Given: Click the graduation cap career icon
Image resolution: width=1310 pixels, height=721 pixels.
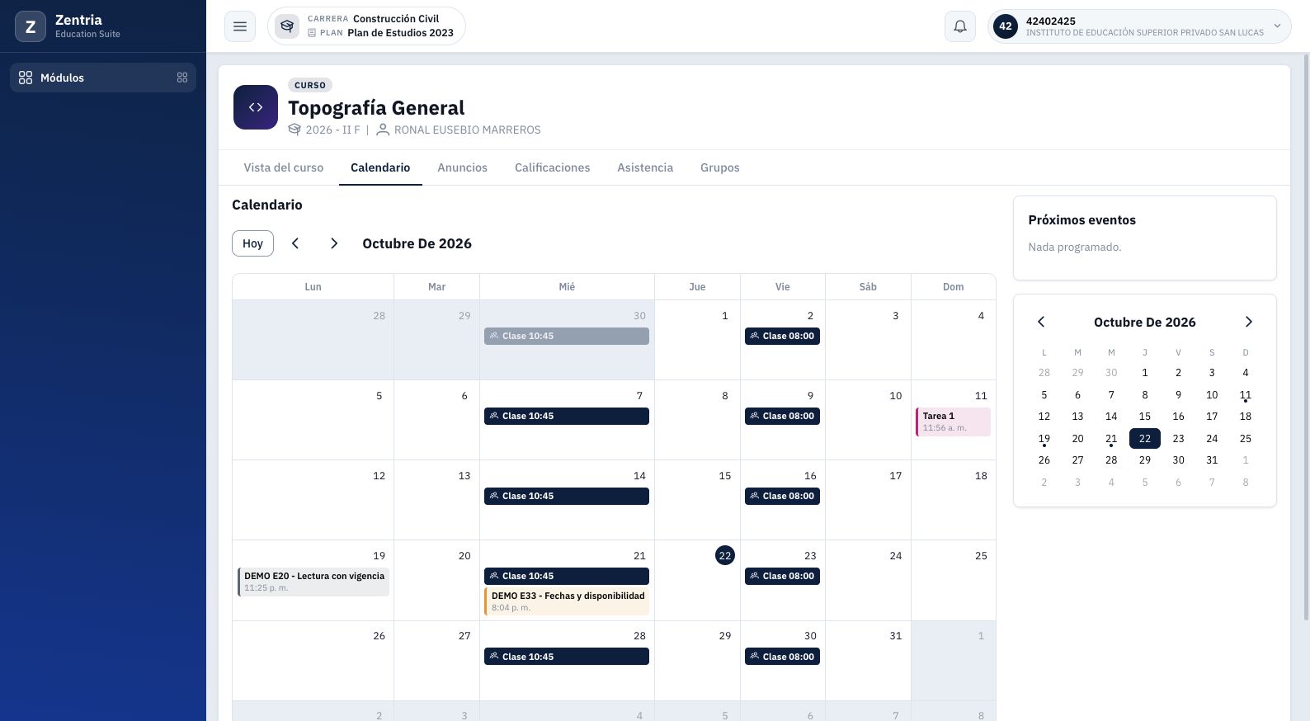Looking at the screenshot, I should coord(287,26).
